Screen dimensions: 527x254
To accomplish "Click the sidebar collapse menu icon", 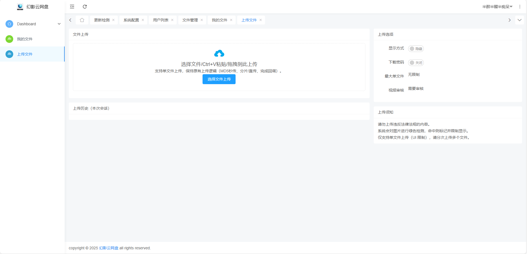I will (72, 7).
